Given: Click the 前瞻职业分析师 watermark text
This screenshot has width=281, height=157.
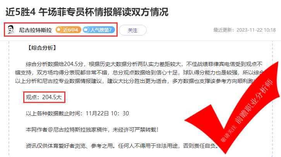Looking at the screenshot, I should 254,101.
